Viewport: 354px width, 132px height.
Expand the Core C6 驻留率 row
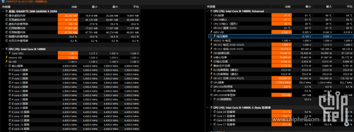coord(211,120)
